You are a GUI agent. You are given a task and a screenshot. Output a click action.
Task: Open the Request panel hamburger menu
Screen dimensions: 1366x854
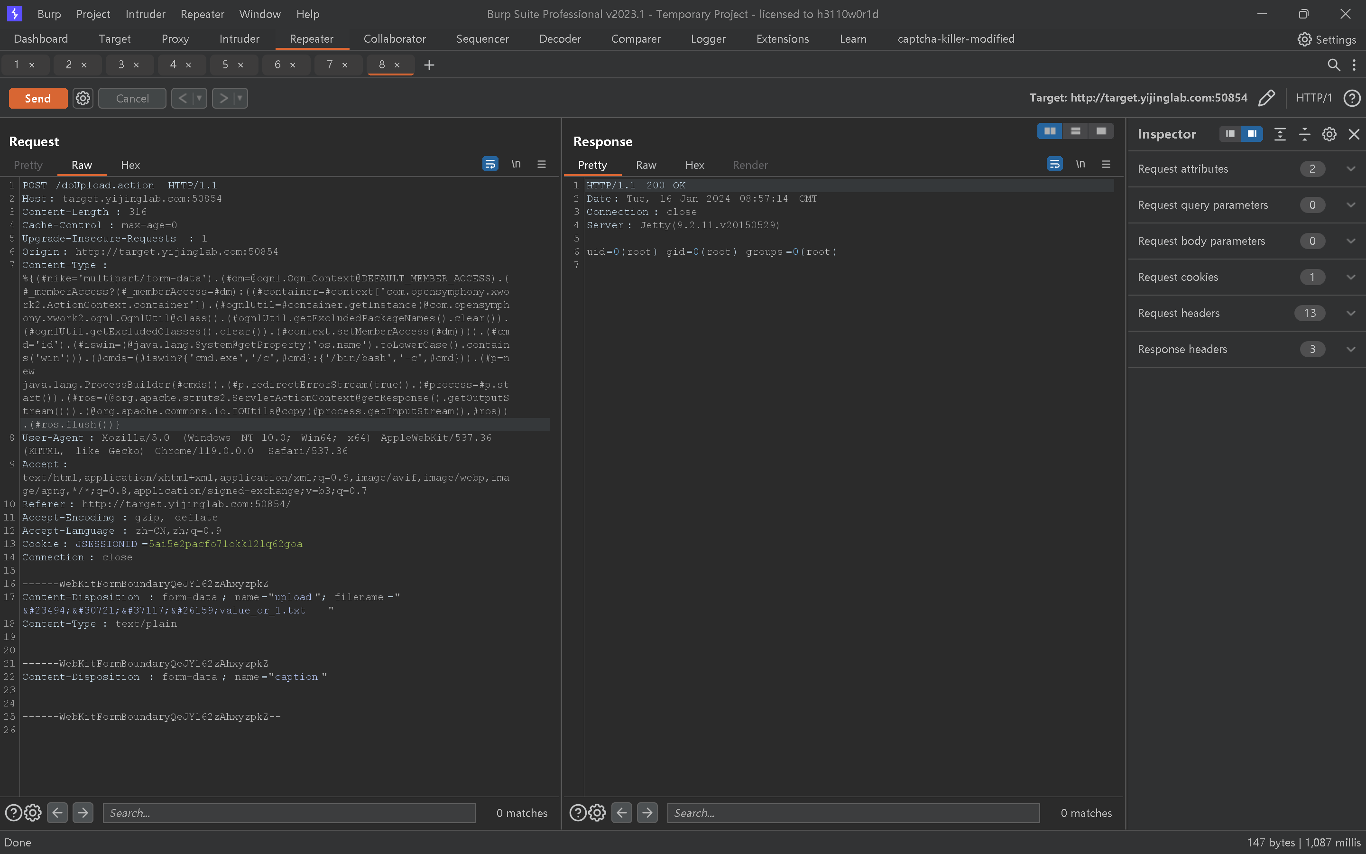click(541, 164)
